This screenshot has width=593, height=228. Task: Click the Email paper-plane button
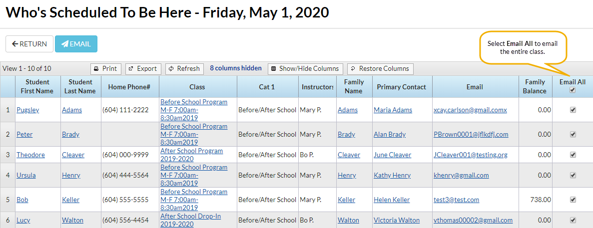[x=76, y=44]
